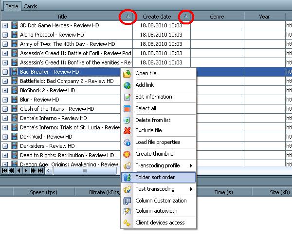Click the Delete from list recycle icon
The width and height of the screenshot is (292, 244).
(x=127, y=120)
